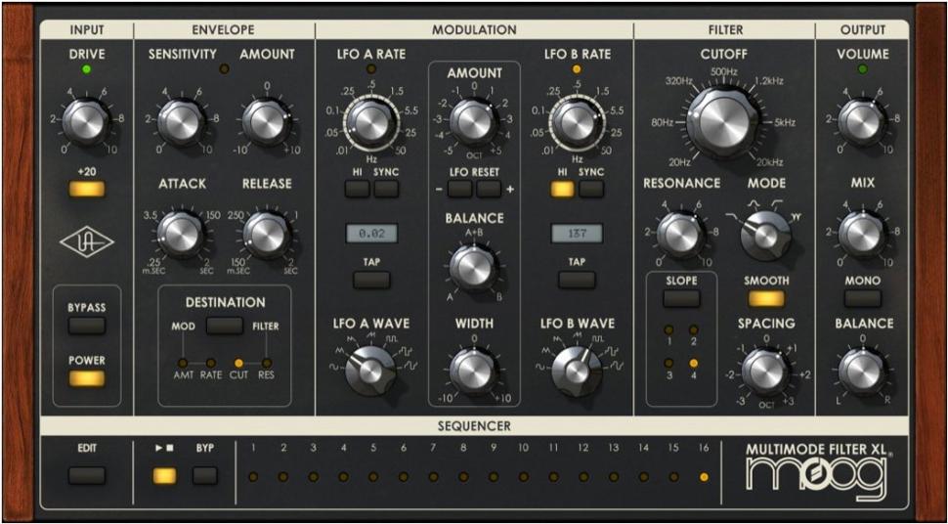Click the Mix knob
Screen dimensions: 948x524
(862, 235)
